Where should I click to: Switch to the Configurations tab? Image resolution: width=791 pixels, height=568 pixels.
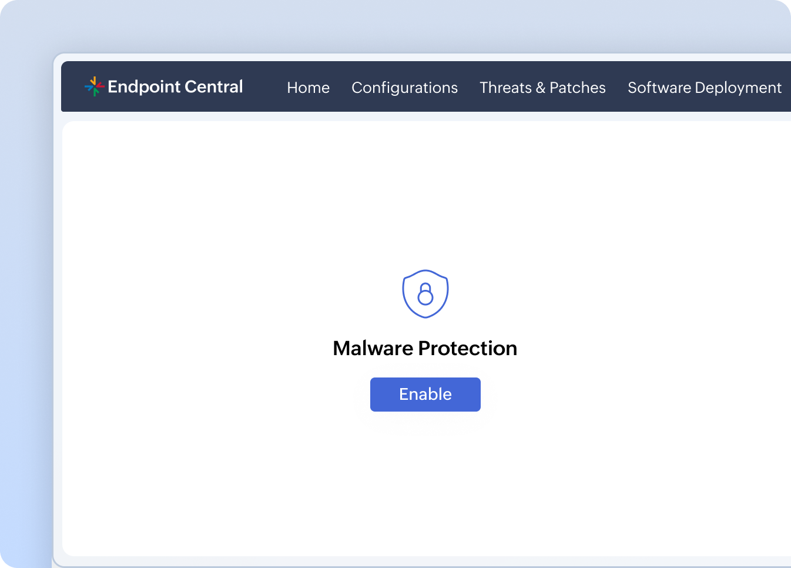point(404,88)
